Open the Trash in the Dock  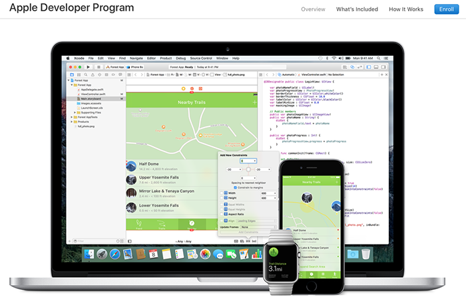tap(366, 254)
